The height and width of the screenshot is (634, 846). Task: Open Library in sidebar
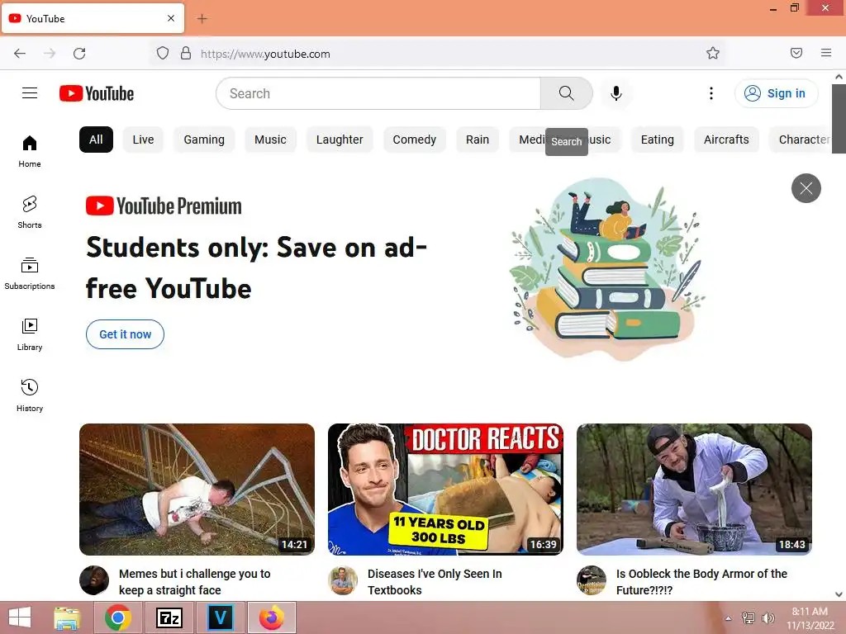tap(30, 335)
